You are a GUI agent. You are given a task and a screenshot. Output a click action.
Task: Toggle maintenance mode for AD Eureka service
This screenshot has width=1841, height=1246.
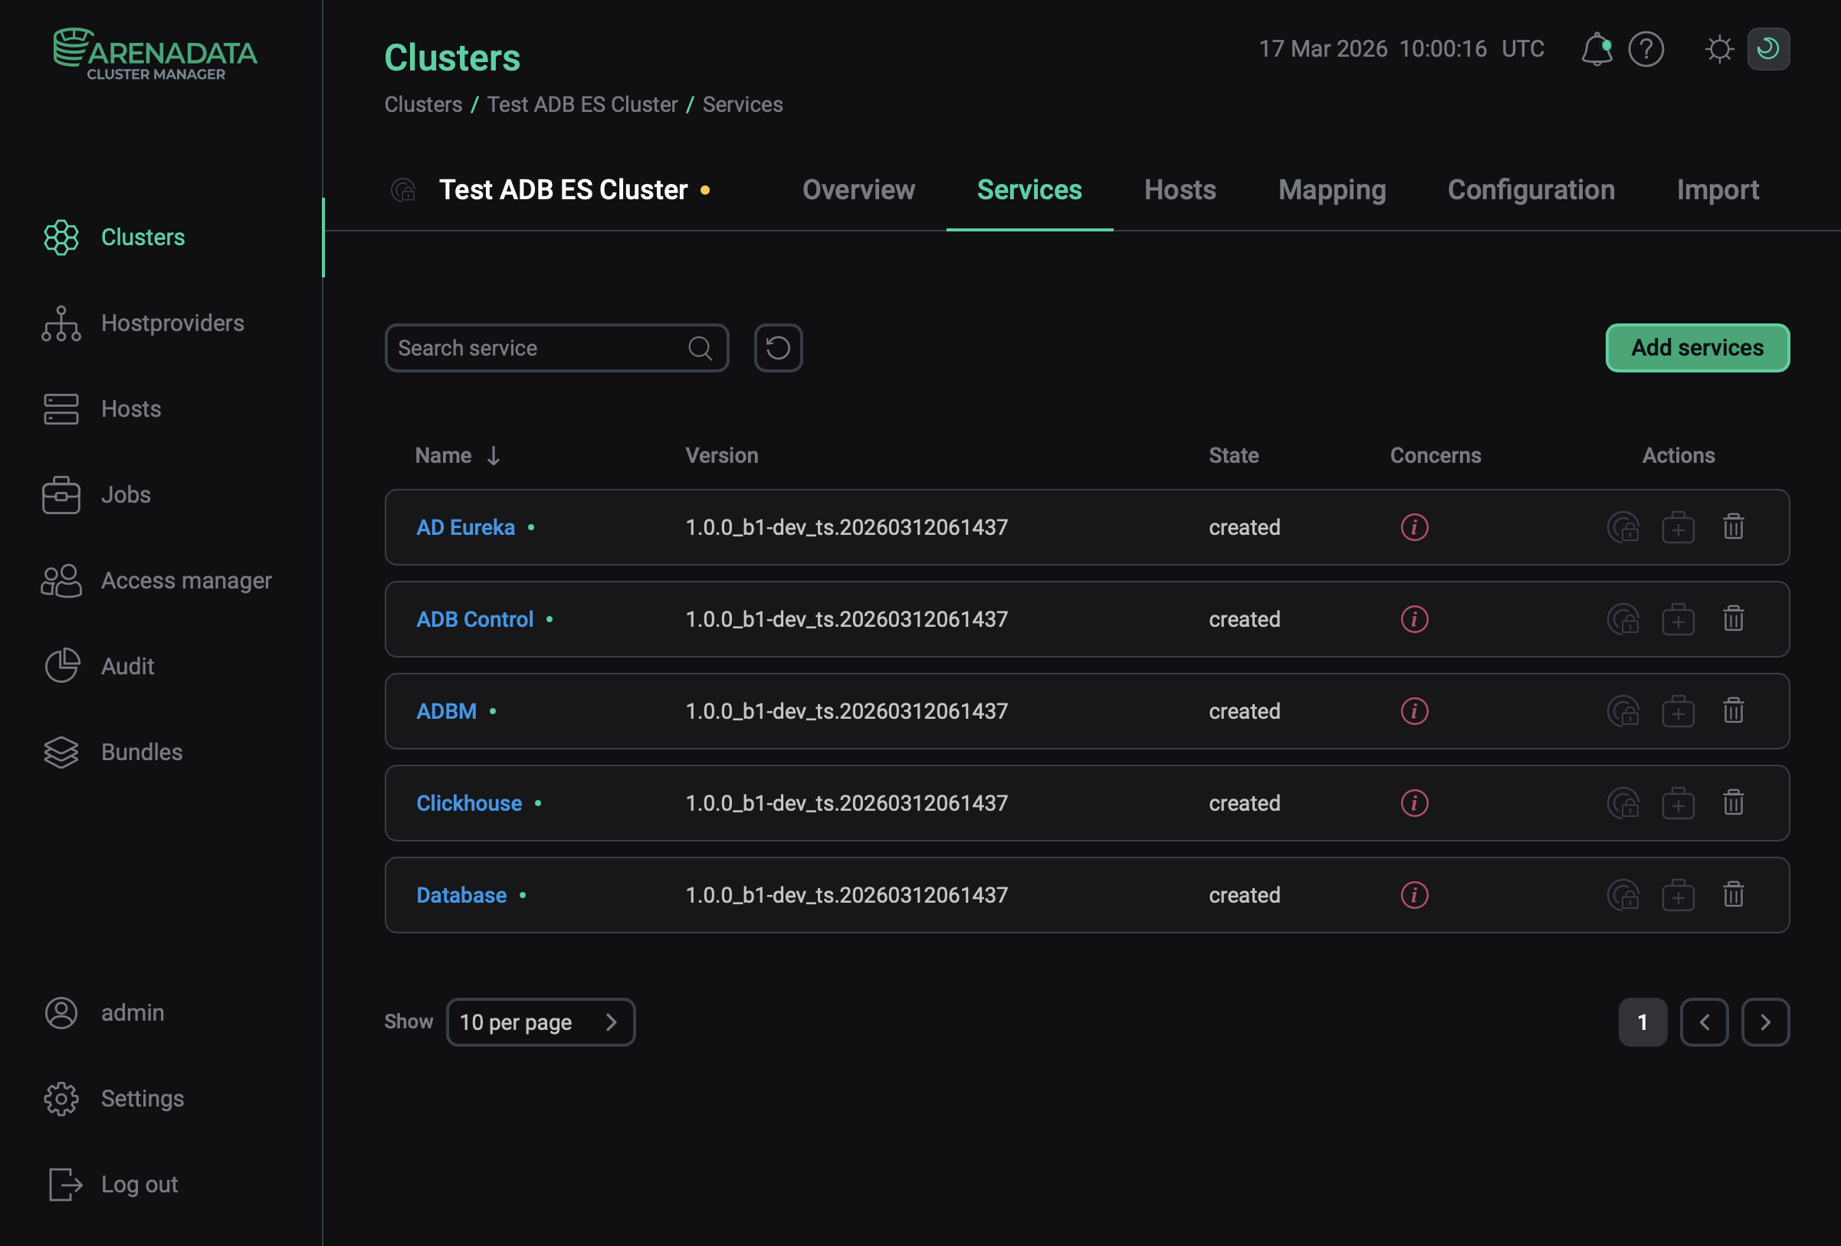click(x=1679, y=526)
